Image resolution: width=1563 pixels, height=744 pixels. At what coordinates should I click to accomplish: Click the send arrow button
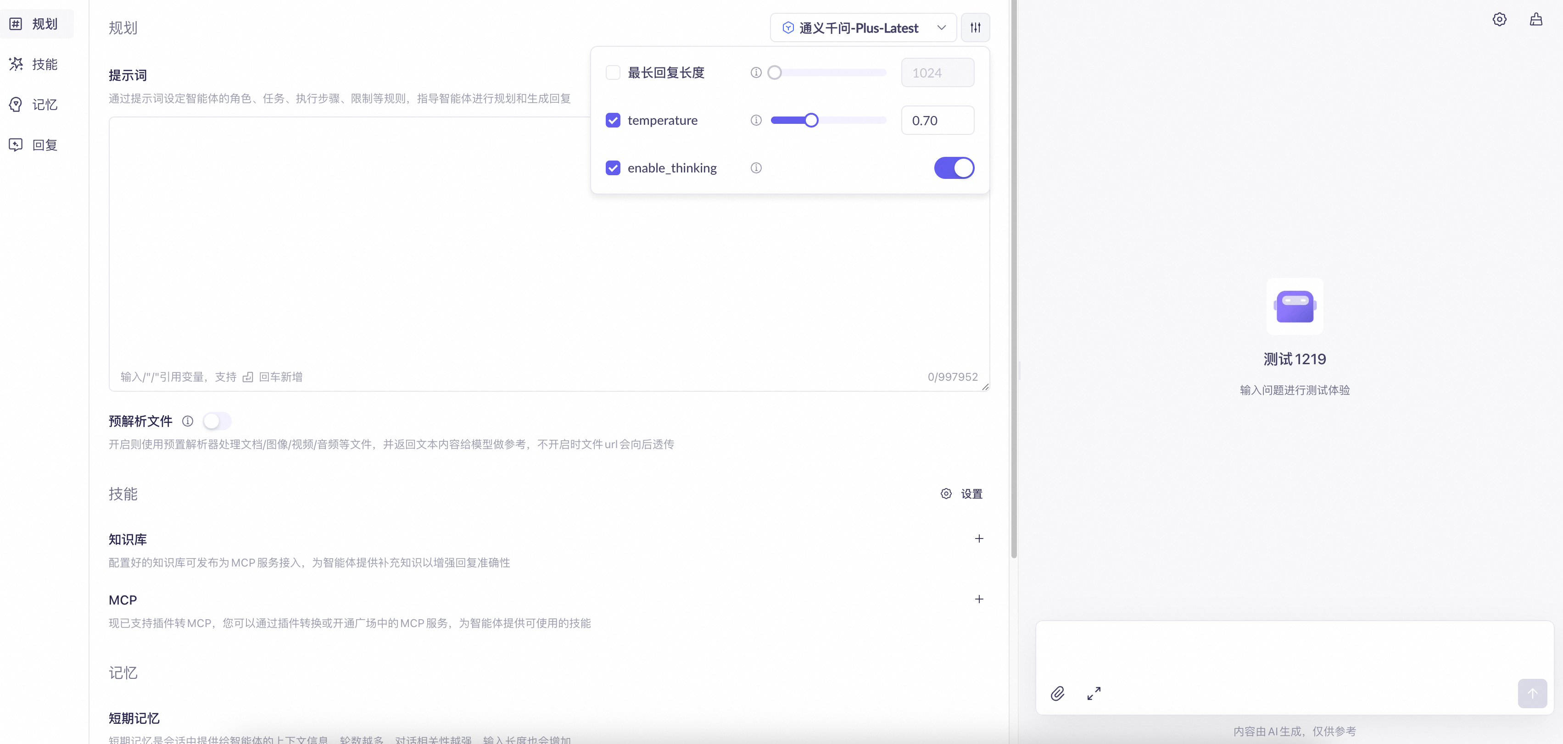click(1532, 693)
